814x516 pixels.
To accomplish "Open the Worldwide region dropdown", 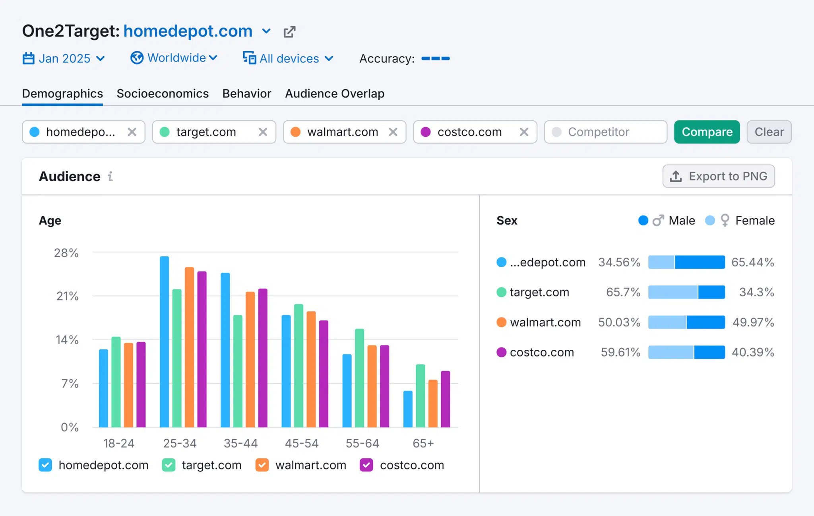I will point(176,58).
